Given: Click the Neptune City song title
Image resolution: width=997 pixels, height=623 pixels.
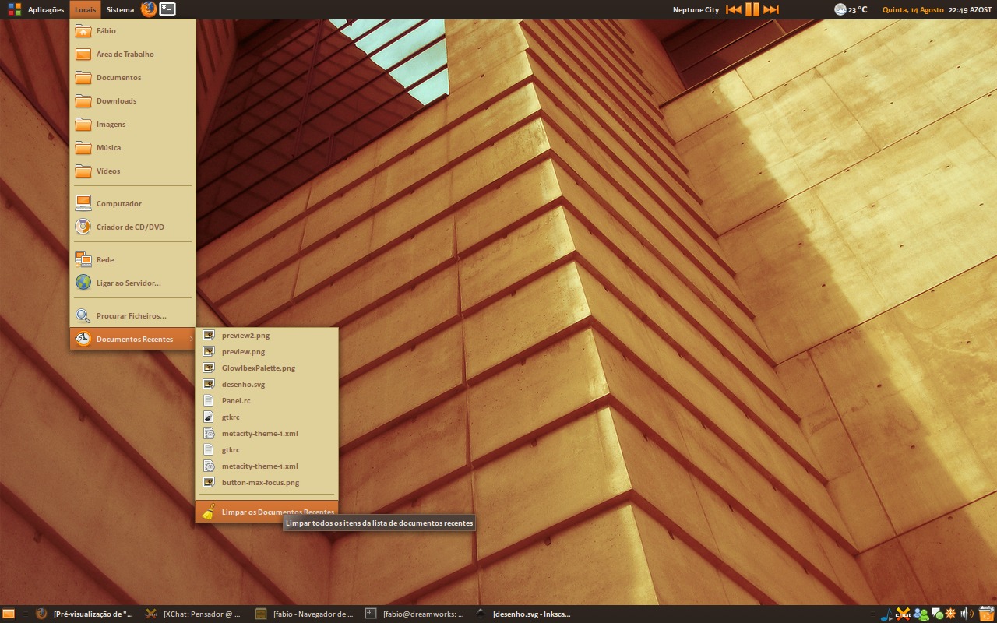Looking at the screenshot, I should [x=696, y=10].
